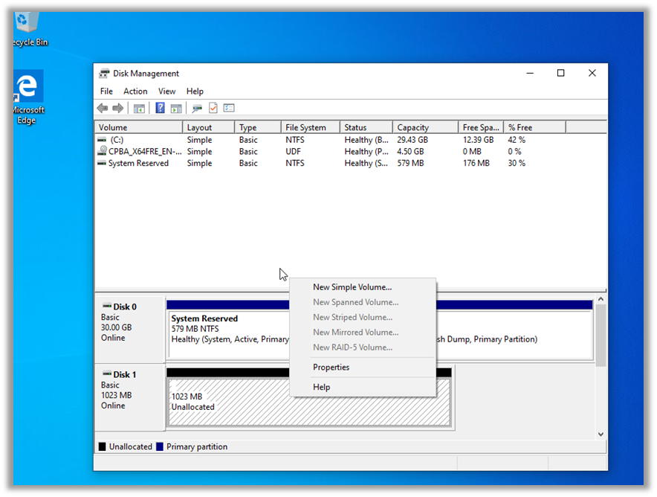Sort by the Status column header
Viewport: 657px width, 497px height.
click(366, 127)
